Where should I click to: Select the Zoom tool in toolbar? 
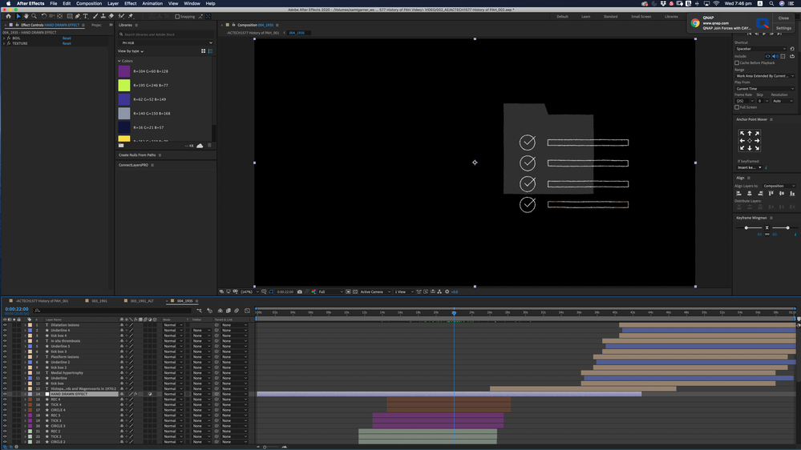click(34, 16)
